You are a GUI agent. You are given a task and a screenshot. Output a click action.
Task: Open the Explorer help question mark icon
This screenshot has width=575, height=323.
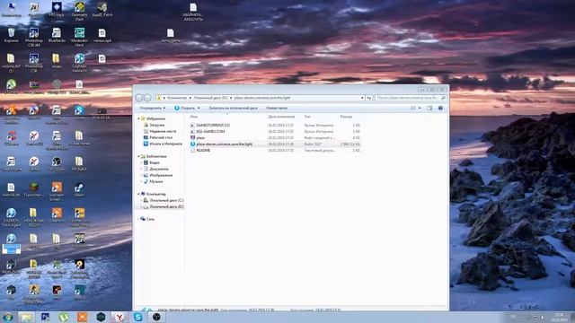tap(440, 108)
